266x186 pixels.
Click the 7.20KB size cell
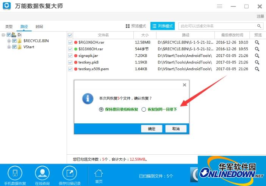pos(141,55)
